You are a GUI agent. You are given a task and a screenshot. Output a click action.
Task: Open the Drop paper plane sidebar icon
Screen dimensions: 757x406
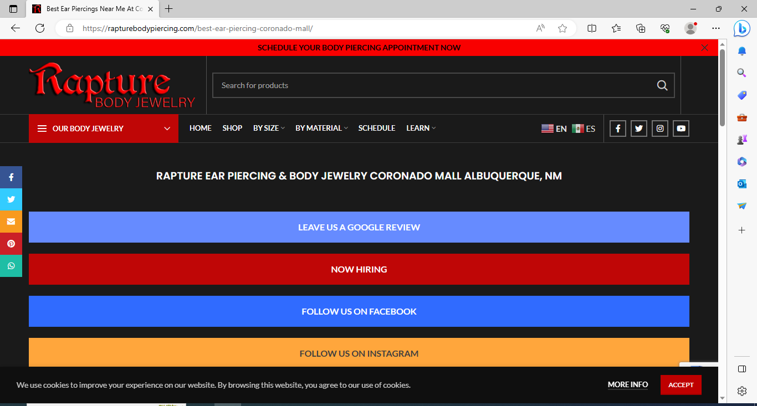click(742, 206)
